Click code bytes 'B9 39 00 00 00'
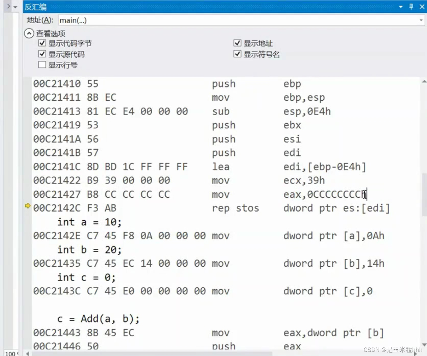 (129, 180)
